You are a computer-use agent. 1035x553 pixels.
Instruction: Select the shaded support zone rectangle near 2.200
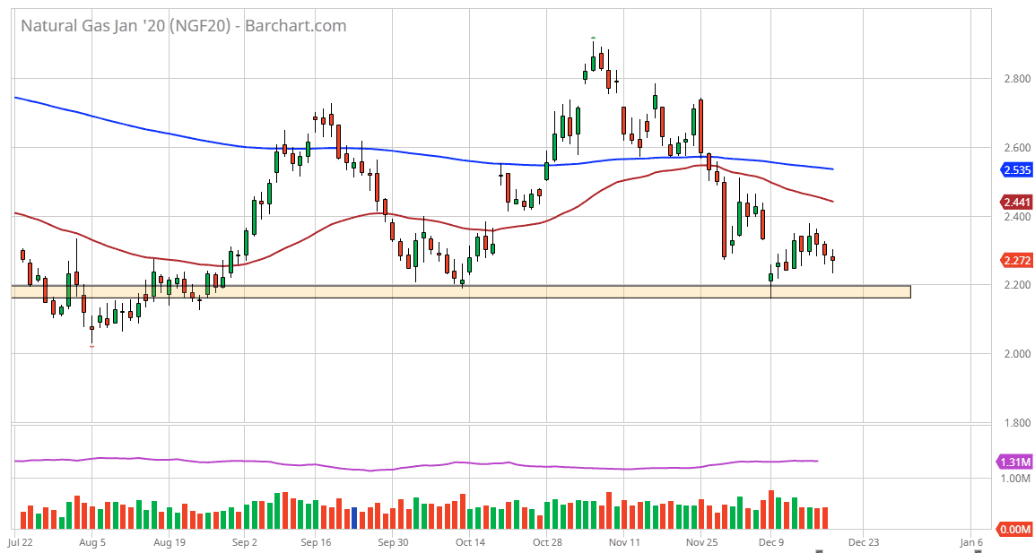[x=461, y=291]
